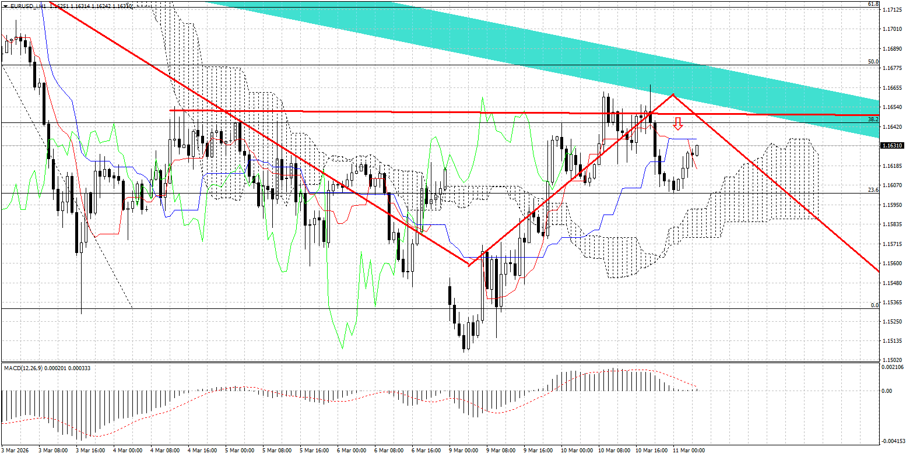Click the 4 Mar 16:00 time label
Screen dimensions: 906x457
tap(202, 451)
